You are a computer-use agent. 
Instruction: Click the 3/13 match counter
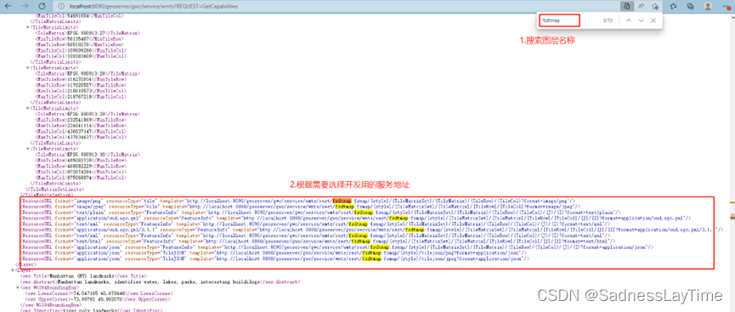click(x=608, y=20)
